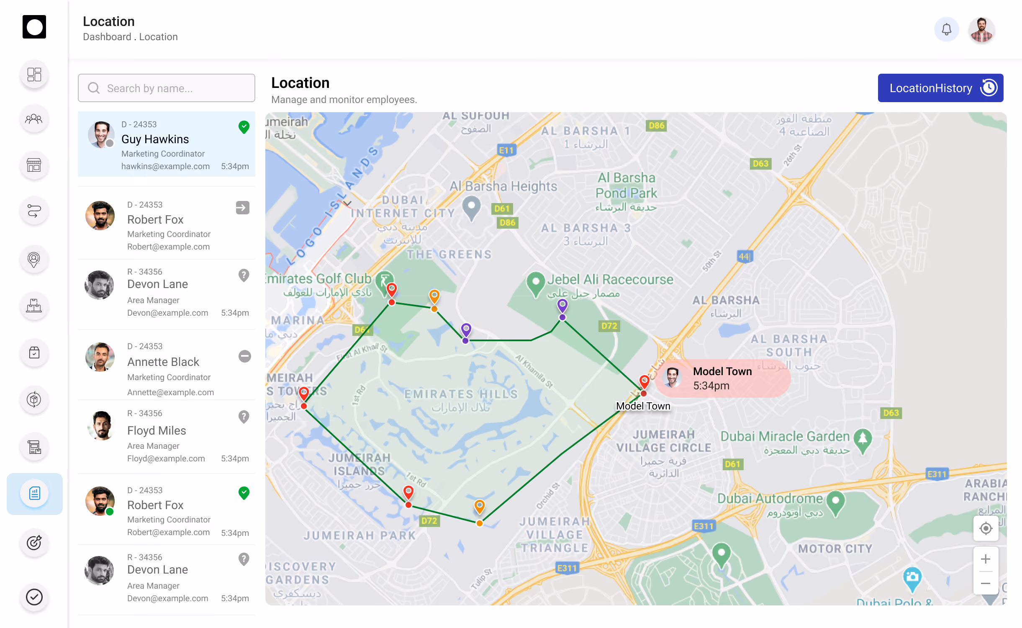Open the invoice list sidebar icon

tap(34, 447)
